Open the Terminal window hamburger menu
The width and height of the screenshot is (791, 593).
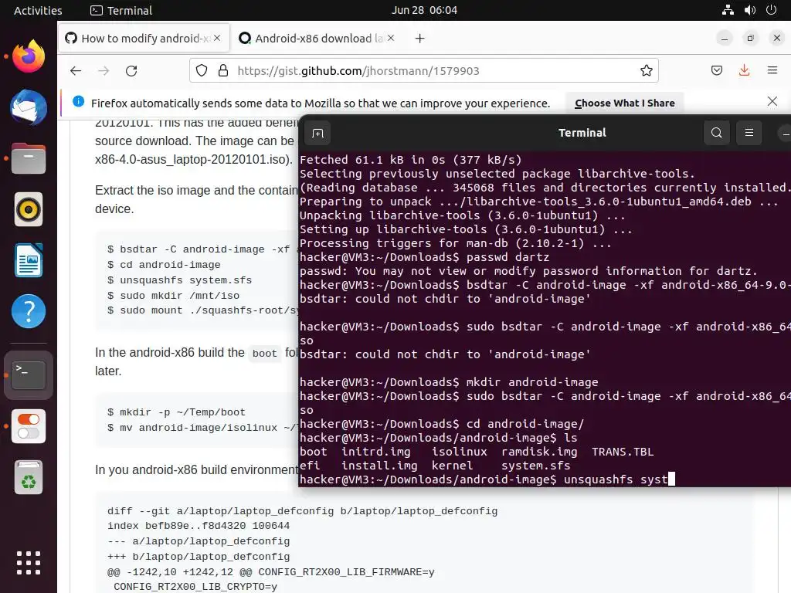pyautogui.click(x=749, y=133)
